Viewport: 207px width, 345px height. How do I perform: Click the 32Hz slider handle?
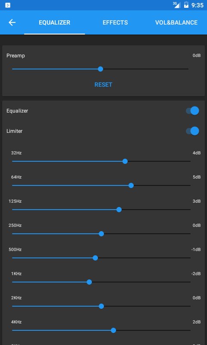tap(125, 161)
